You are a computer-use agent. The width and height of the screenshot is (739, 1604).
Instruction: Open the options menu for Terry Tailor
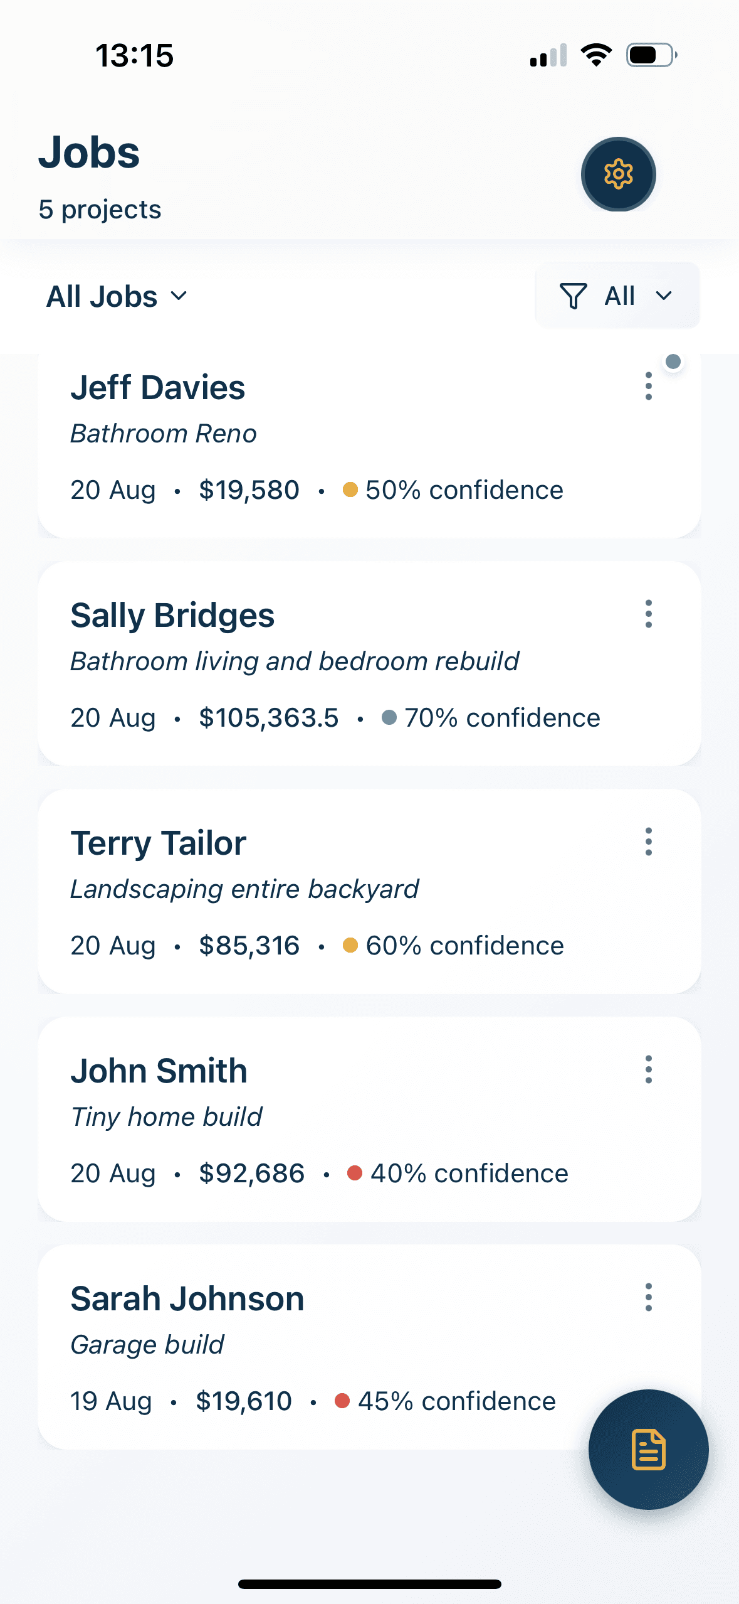649,842
